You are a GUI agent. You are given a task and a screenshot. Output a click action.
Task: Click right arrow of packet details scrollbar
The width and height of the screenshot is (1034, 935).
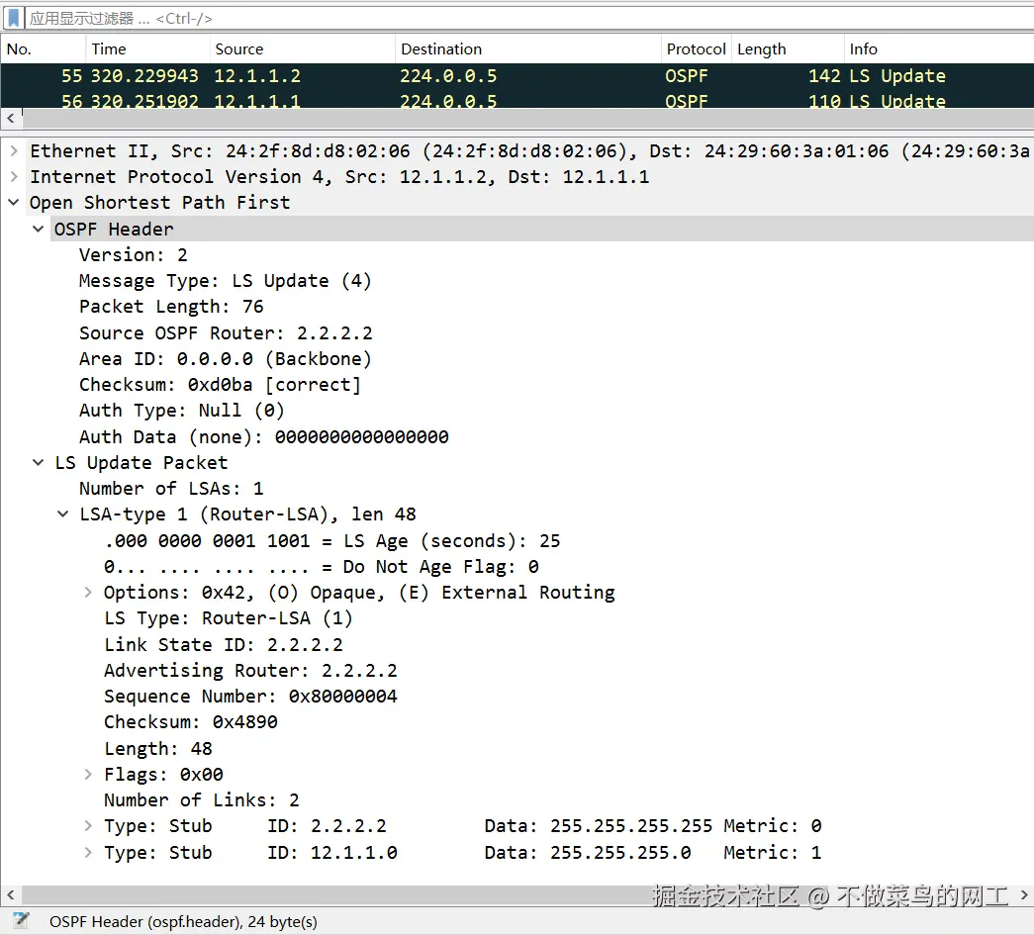tap(1024, 893)
